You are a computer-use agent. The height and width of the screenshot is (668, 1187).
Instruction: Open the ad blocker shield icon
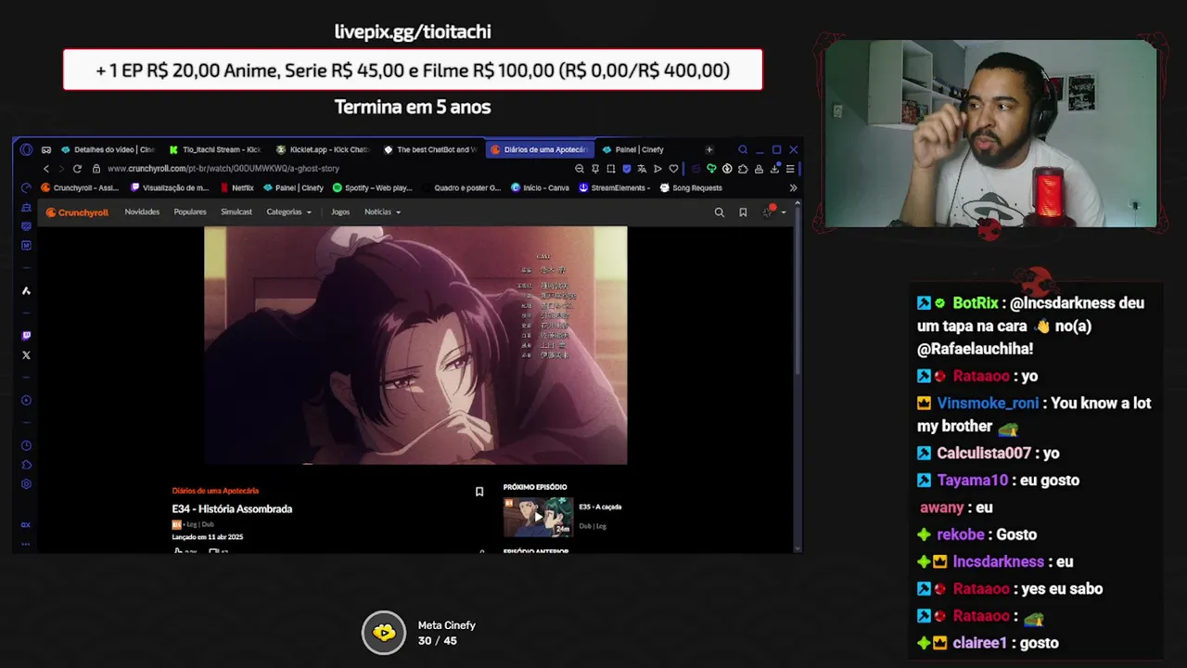[x=627, y=169]
